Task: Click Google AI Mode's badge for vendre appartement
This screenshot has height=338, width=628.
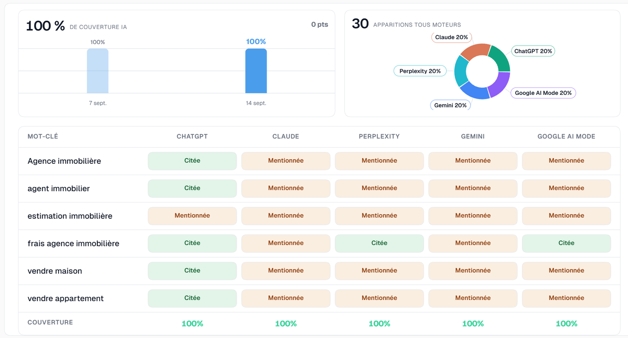Action: 566,298
